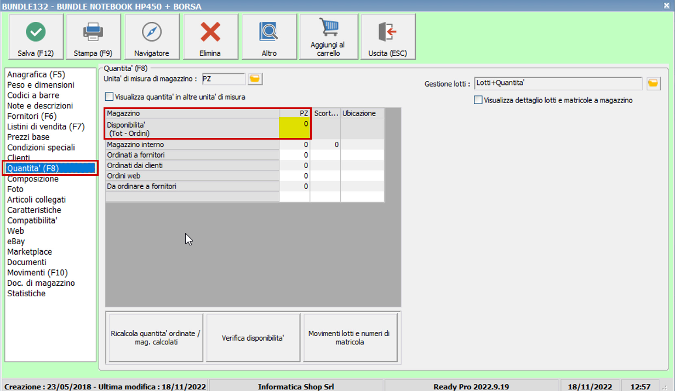Select Anagrafica (F5) in the sidebar
This screenshot has height=391, width=675.
tap(36, 74)
